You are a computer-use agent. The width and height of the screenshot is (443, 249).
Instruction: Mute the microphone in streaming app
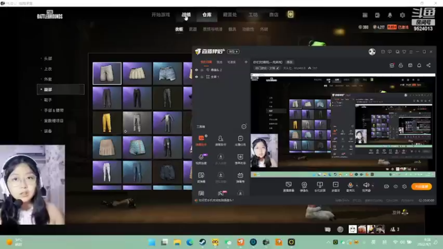pos(351,185)
